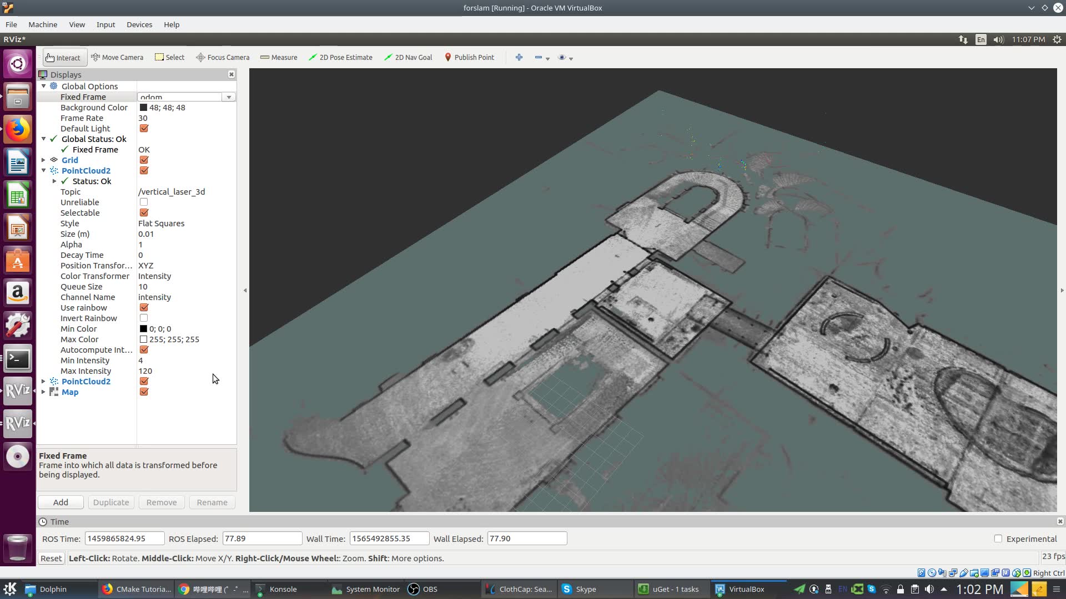Image resolution: width=1066 pixels, height=599 pixels.
Task: Toggle the Experimental checkbox
Action: point(998,539)
